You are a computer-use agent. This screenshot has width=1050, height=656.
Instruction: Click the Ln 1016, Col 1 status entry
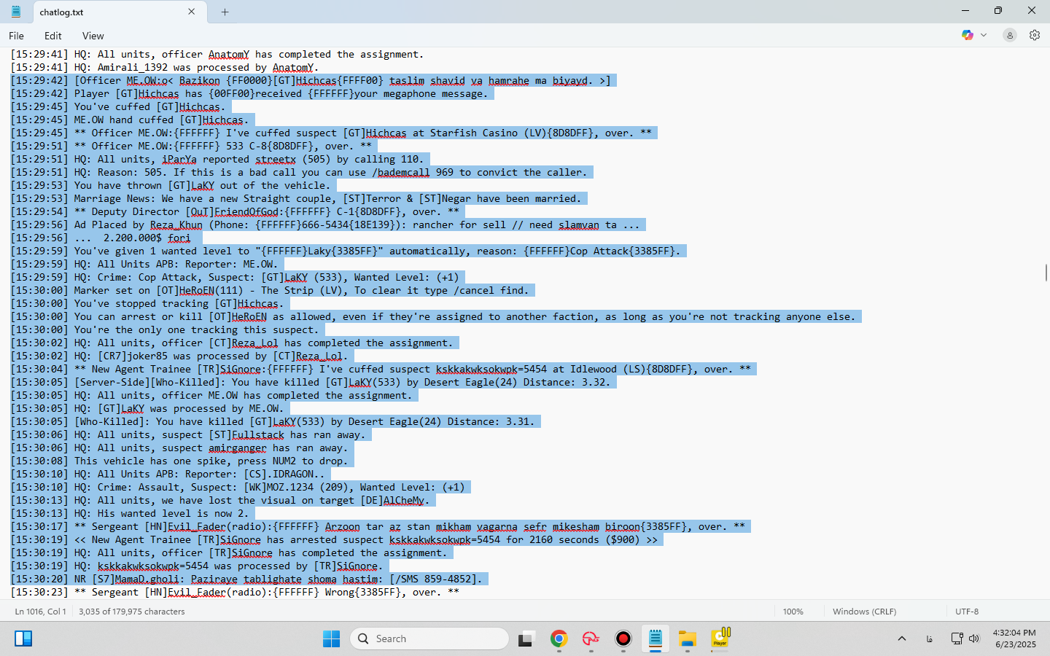pos(41,612)
